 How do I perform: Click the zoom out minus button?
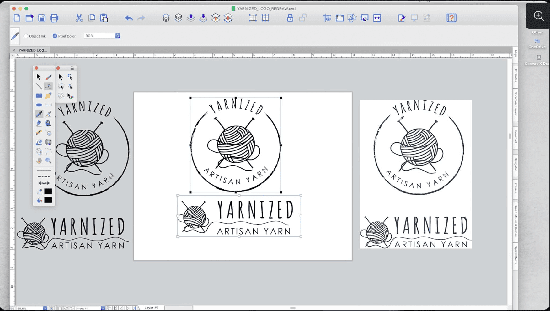point(12,308)
